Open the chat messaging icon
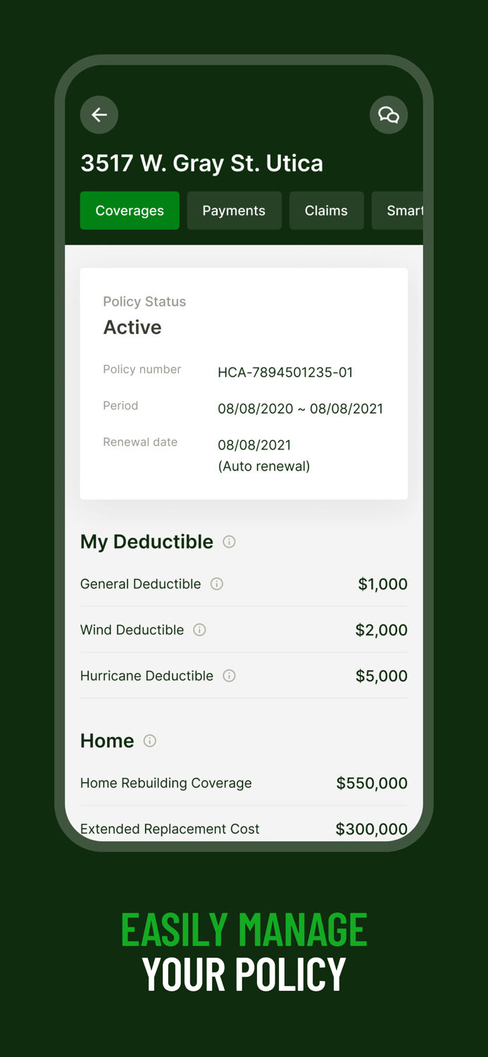This screenshot has width=488, height=1057. (x=389, y=115)
